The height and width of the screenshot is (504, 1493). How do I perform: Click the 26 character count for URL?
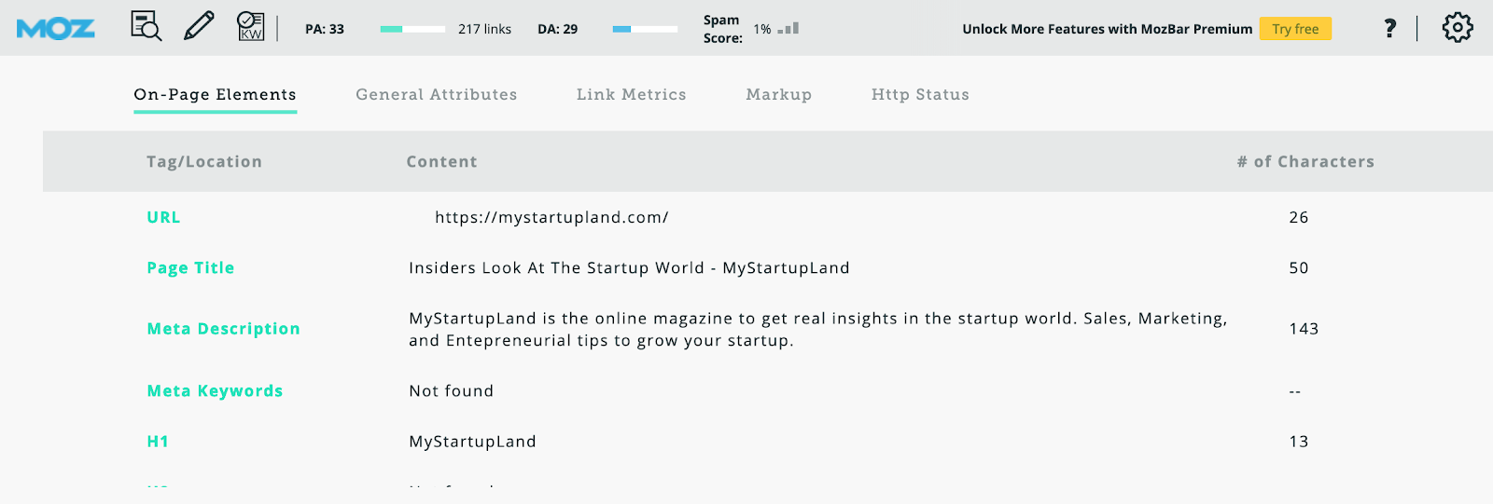coord(1299,217)
